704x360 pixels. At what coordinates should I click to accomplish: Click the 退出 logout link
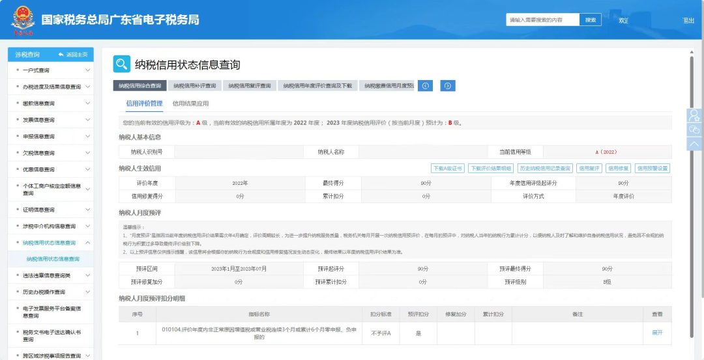688,20
